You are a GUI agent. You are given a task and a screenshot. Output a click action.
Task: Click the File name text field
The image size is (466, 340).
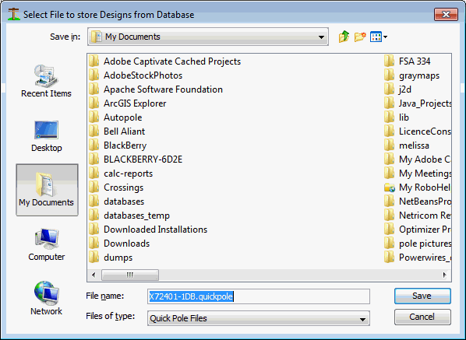click(258, 296)
